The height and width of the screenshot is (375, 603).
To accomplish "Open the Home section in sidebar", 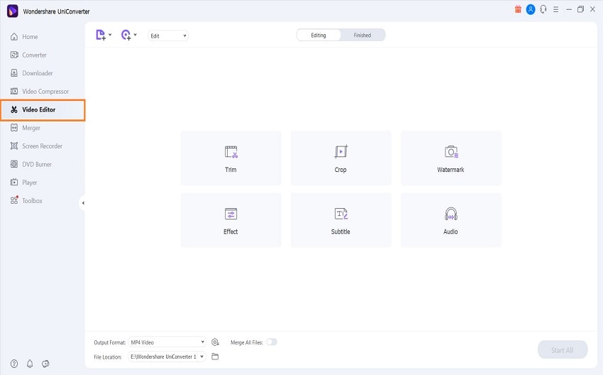I will pyautogui.click(x=24, y=36).
